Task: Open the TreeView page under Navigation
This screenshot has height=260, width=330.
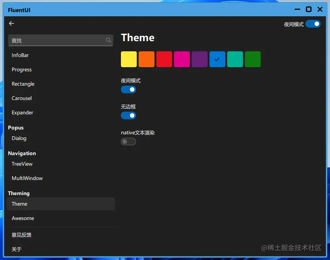Action: pyautogui.click(x=22, y=164)
